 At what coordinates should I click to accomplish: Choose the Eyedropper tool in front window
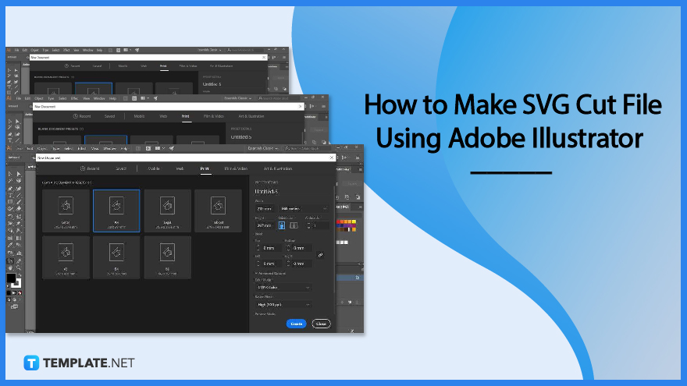tap(10, 245)
